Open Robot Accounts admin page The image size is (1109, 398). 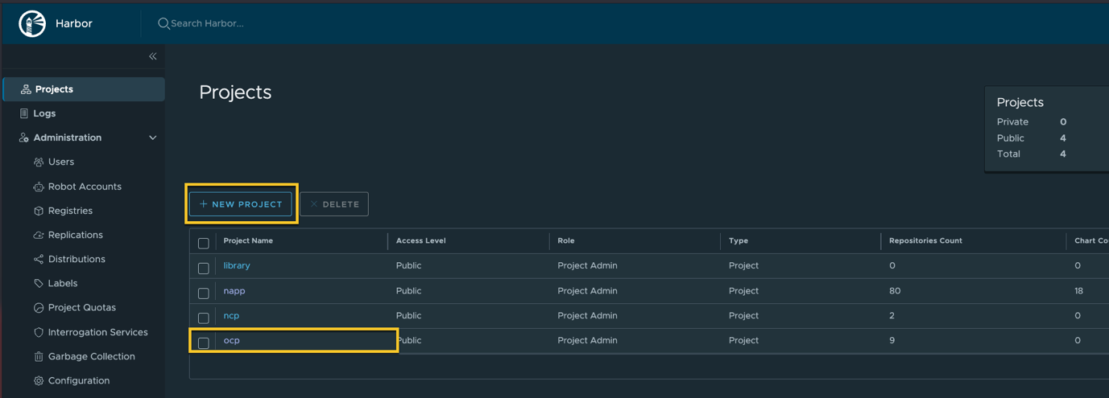84,187
